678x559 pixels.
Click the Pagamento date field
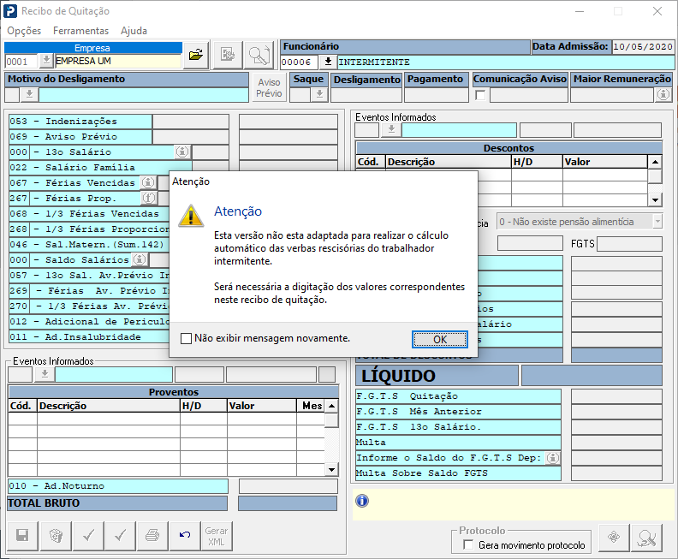click(x=437, y=95)
